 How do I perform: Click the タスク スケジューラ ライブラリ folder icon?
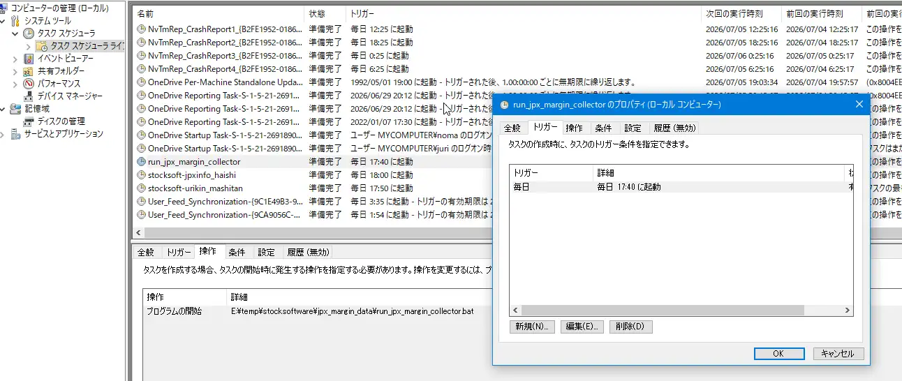[x=41, y=46]
